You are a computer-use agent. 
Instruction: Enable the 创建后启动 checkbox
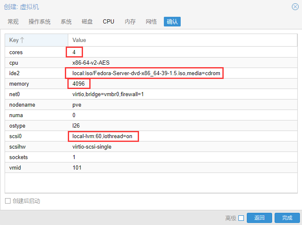point(8,201)
